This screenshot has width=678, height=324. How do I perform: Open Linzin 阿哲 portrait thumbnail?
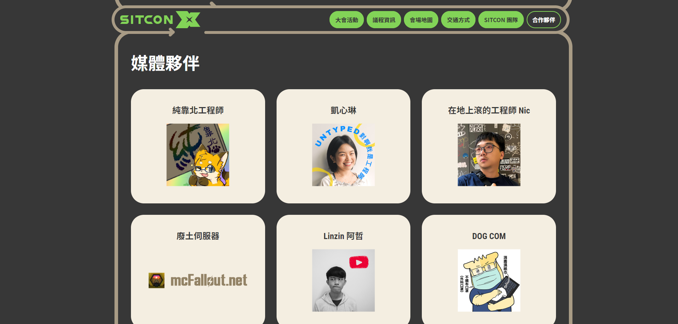(x=343, y=280)
